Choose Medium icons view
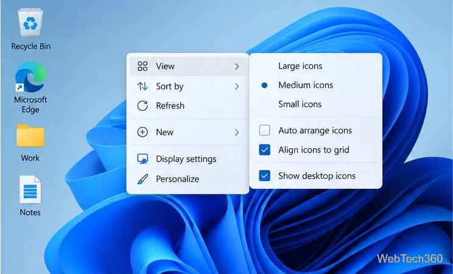This screenshot has height=274, width=453. click(316, 85)
